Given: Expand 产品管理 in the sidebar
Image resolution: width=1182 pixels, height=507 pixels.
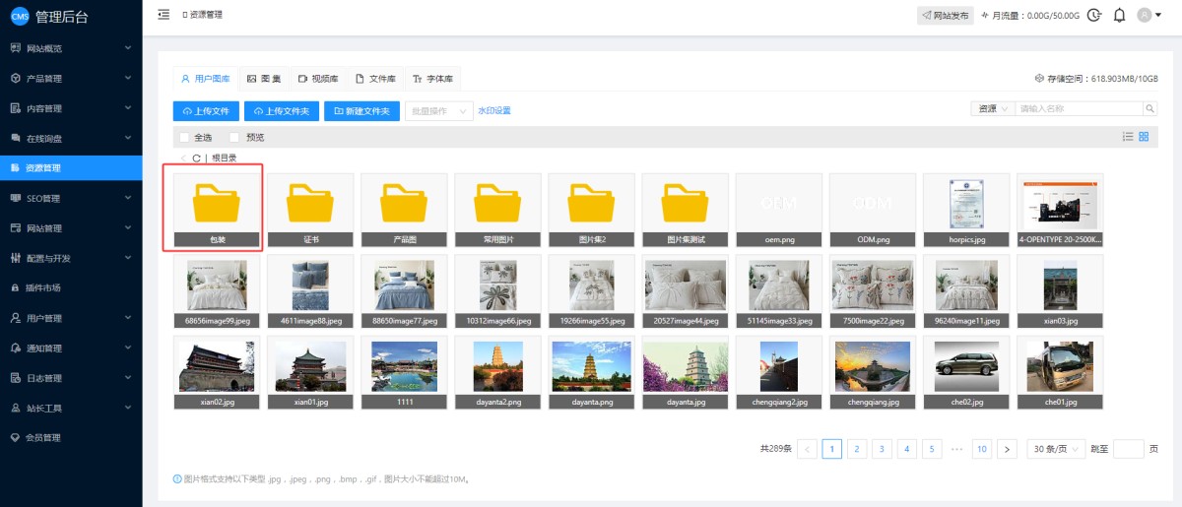Looking at the screenshot, I should pyautogui.click(x=71, y=79).
